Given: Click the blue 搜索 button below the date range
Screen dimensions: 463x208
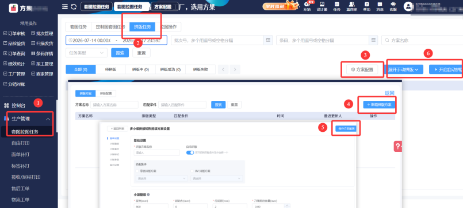Looking at the screenshot, I should (x=120, y=53).
